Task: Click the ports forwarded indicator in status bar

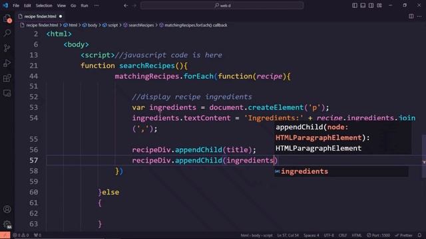Action: click(37, 235)
